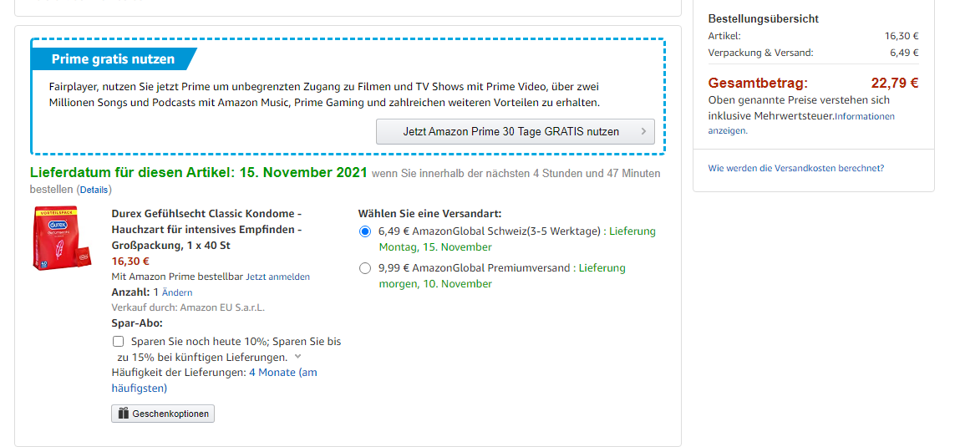Open the delivery date Details link
The image size is (955, 447).
pos(94,190)
